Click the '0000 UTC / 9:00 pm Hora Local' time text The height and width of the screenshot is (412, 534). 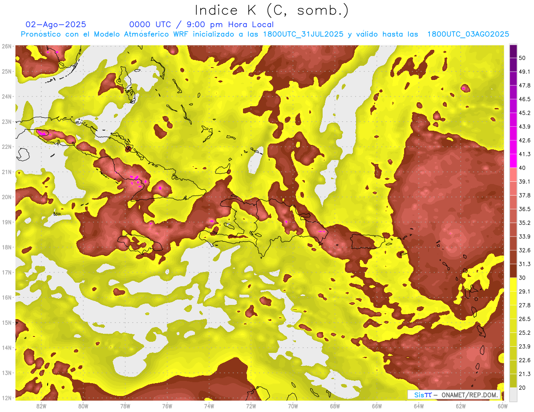coord(202,24)
